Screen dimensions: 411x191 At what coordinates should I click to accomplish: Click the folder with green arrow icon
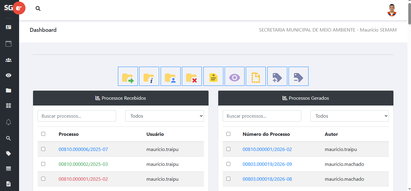click(x=128, y=76)
